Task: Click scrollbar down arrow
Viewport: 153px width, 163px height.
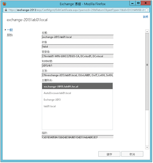Action: click(147, 147)
